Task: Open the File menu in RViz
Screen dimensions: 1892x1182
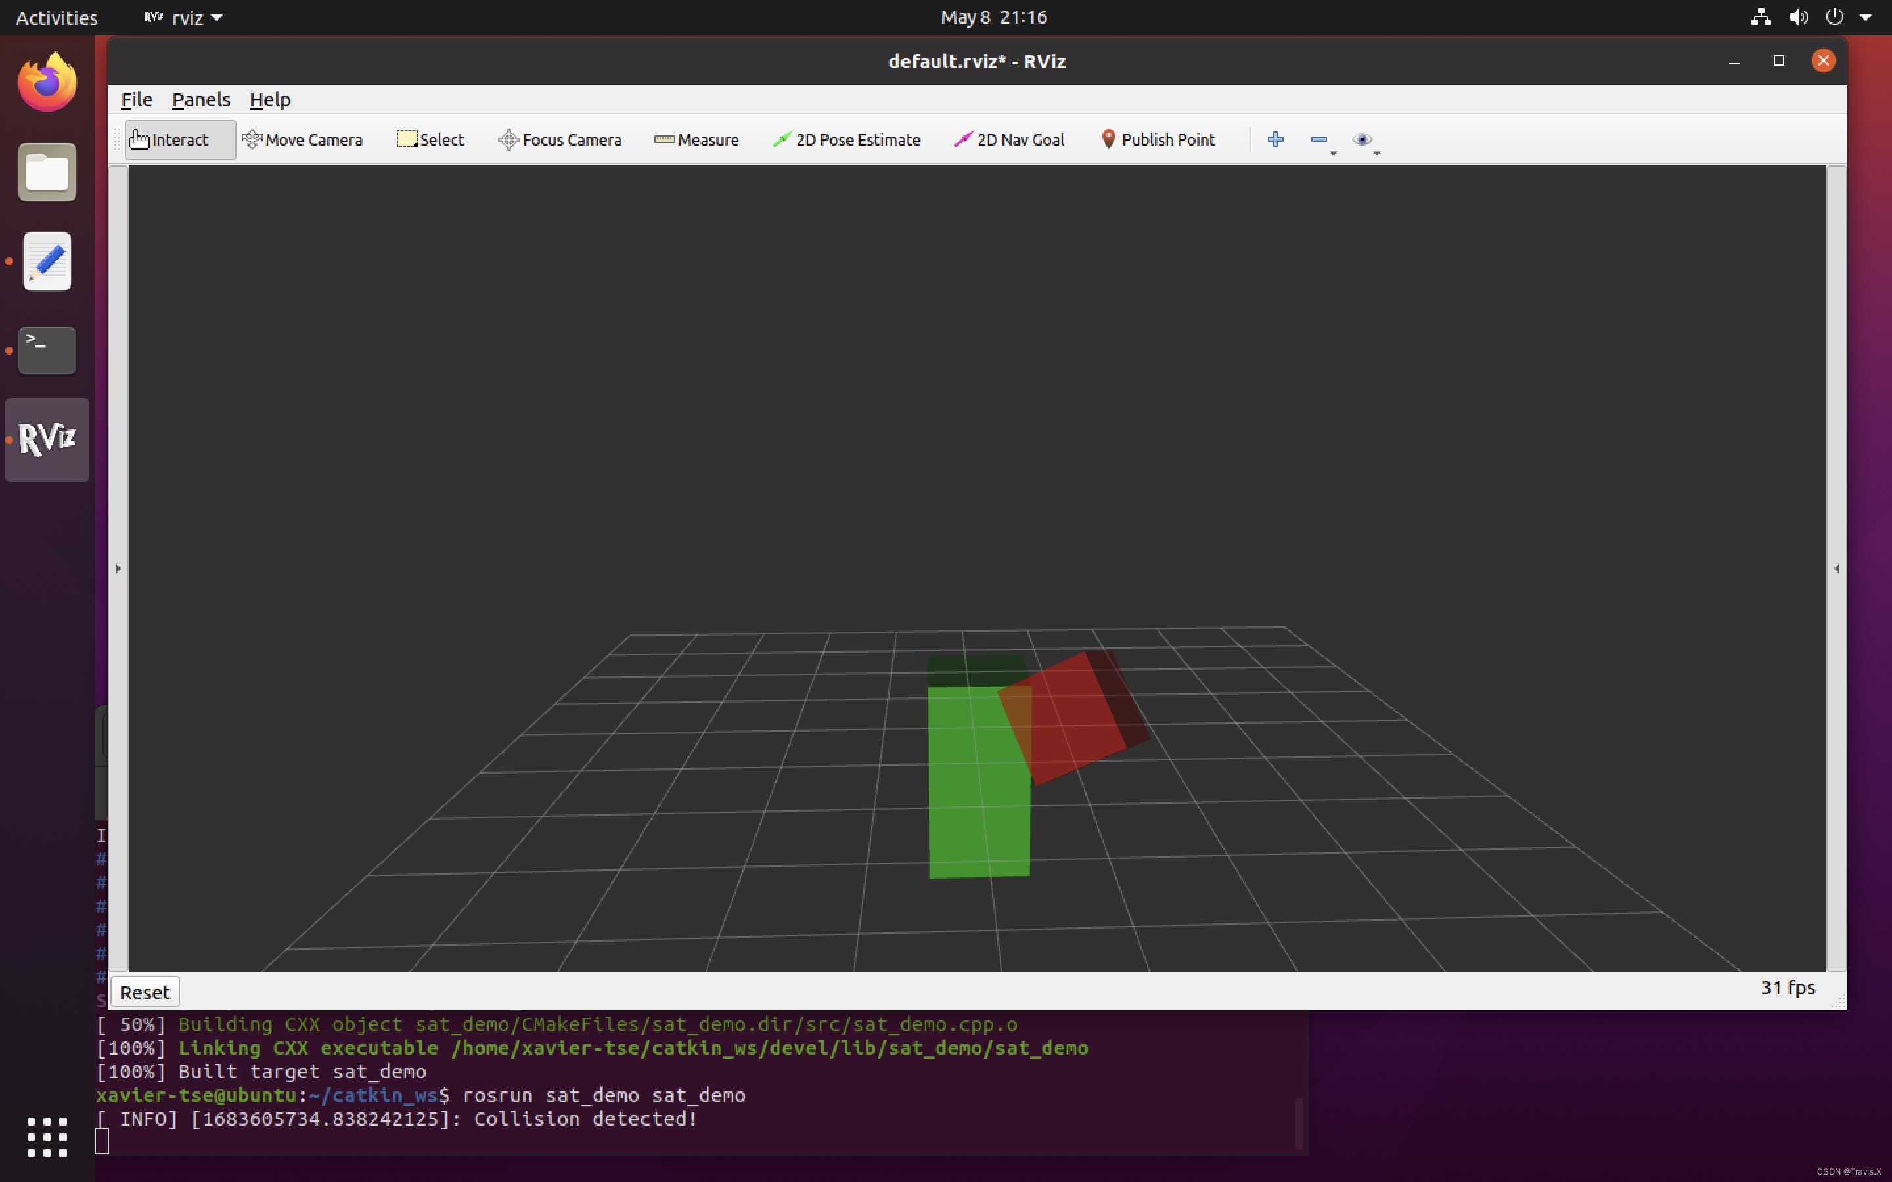Action: click(135, 98)
